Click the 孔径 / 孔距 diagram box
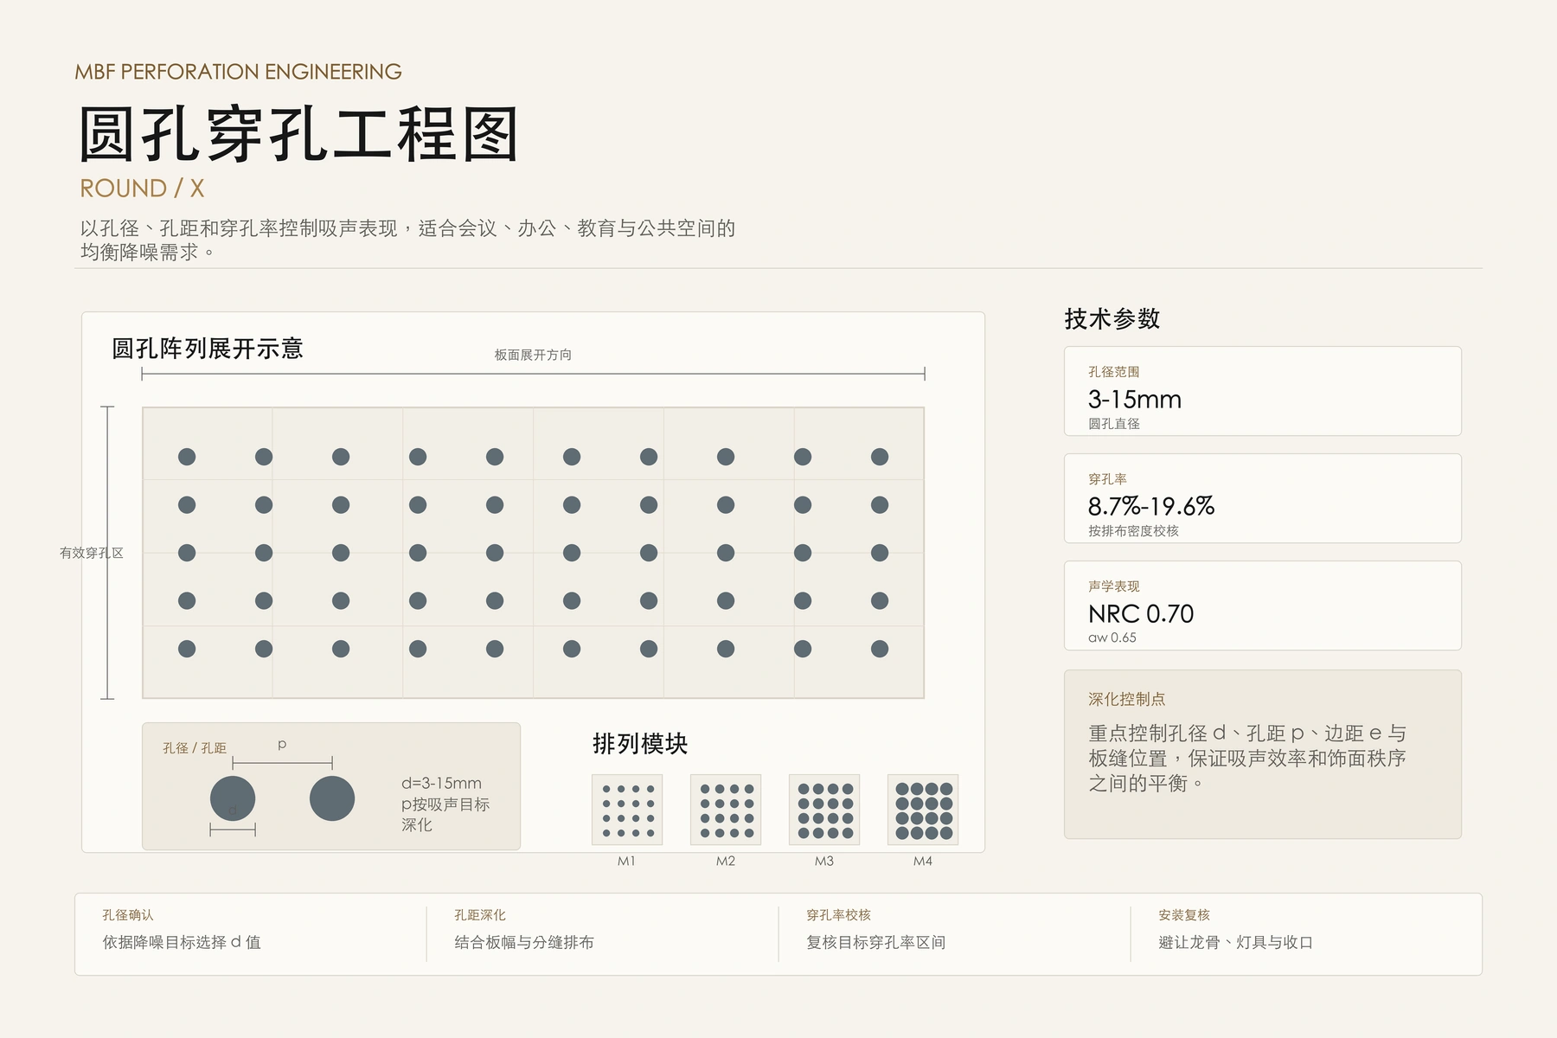Image resolution: width=1557 pixels, height=1038 pixels. point(331,786)
